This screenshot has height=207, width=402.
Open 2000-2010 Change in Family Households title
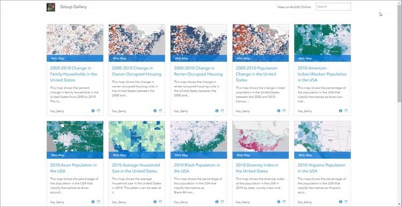[73, 74]
